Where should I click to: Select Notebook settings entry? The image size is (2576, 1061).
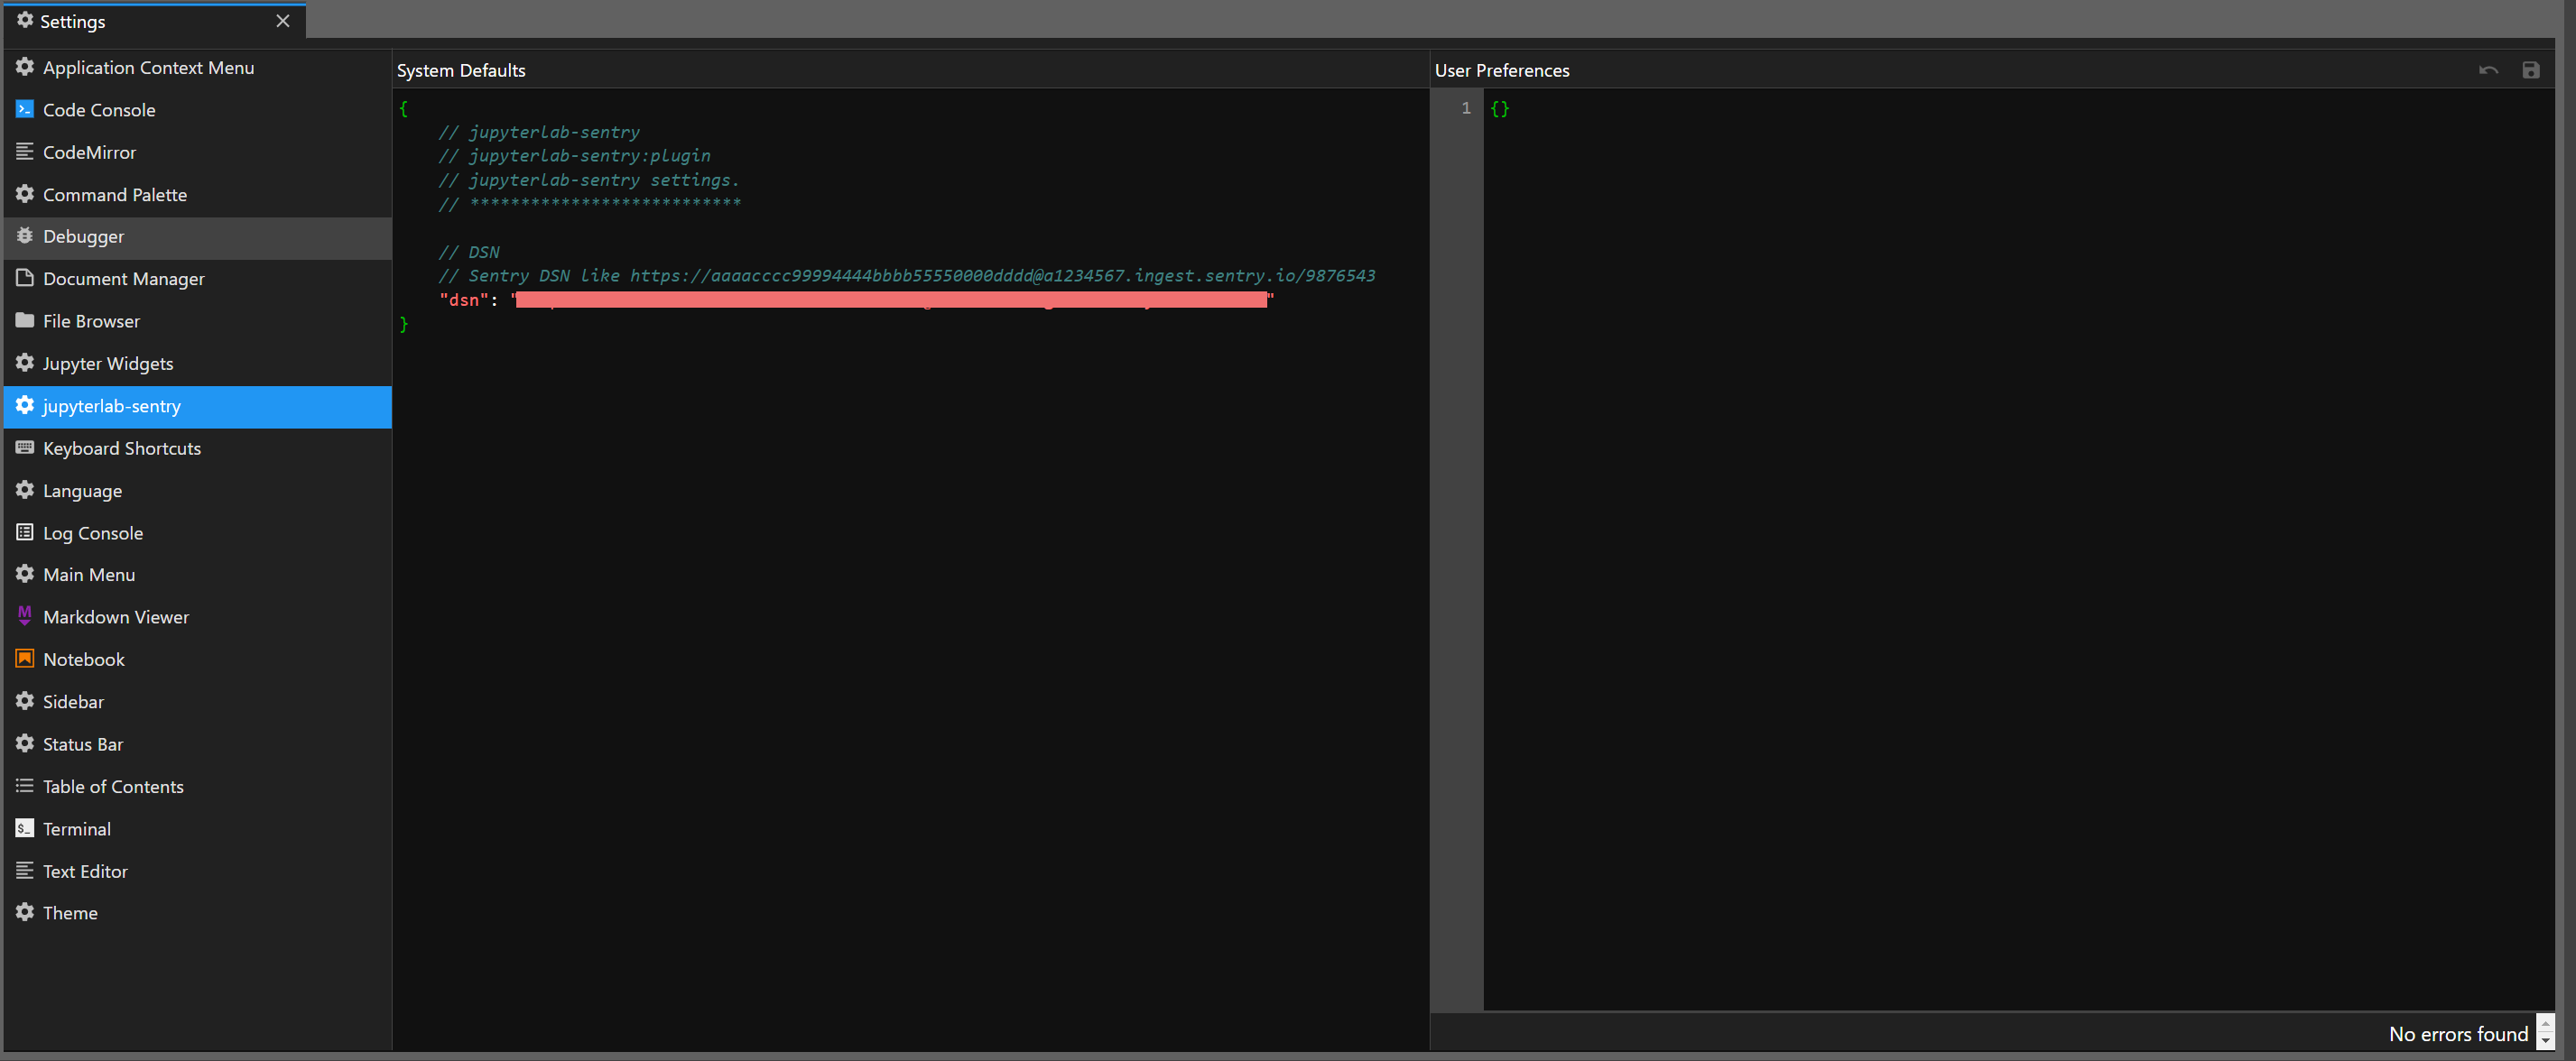click(x=198, y=660)
